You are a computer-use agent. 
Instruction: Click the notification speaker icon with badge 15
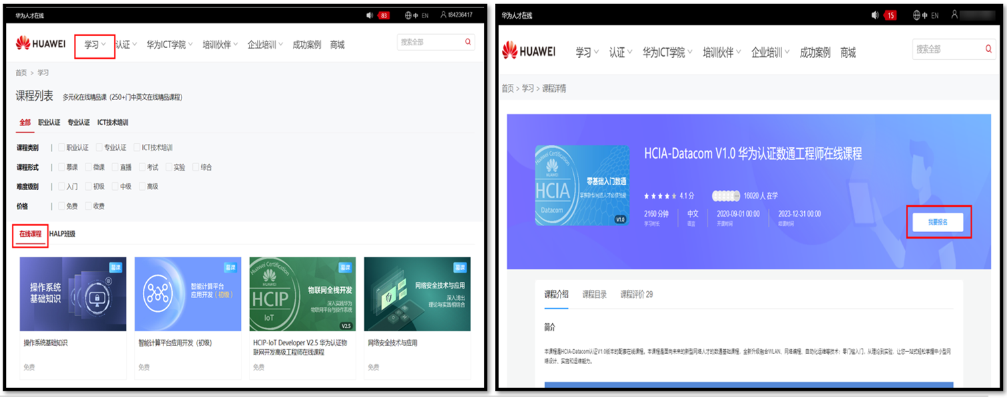pos(876,15)
